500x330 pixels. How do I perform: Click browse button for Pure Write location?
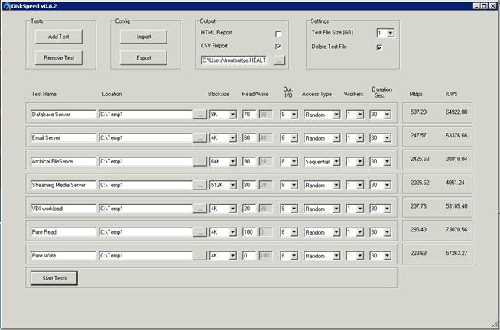coord(200,255)
